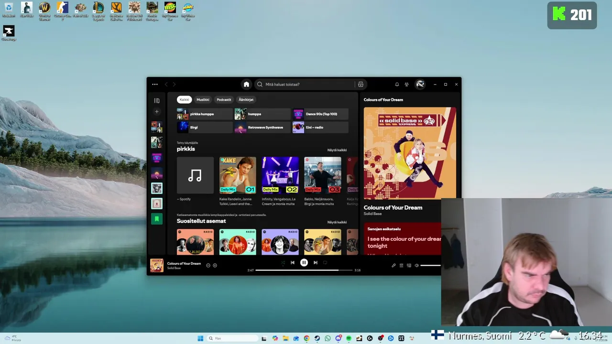Open the Solid Base album art in right panel
Image resolution: width=612 pixels, height=344 pixels.
410,153
